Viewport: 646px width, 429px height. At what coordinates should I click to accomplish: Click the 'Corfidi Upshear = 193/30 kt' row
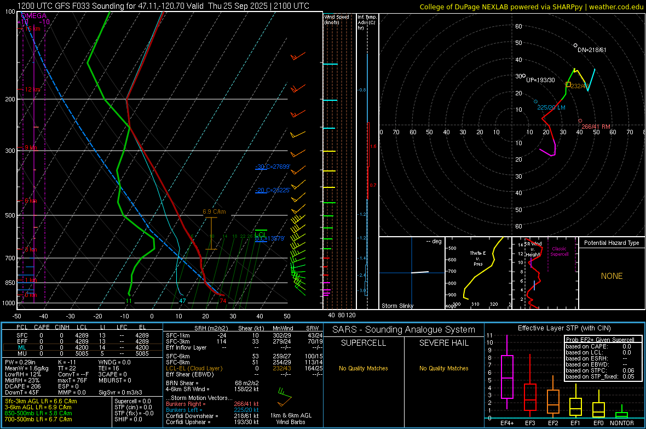pyautogui.click(x=212, y=422)
